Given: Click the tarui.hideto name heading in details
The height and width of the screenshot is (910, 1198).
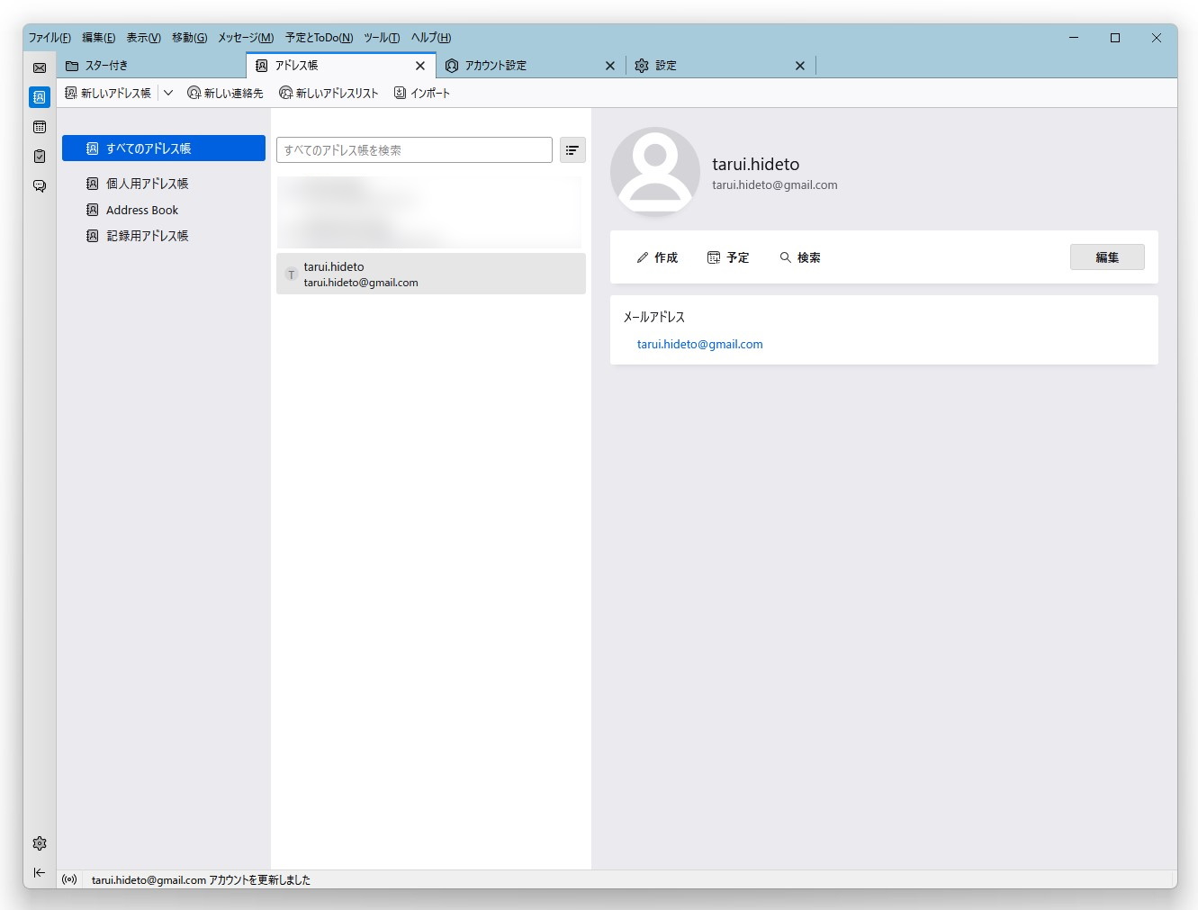Looking at the screenshot, I should [x=756, y=164].
